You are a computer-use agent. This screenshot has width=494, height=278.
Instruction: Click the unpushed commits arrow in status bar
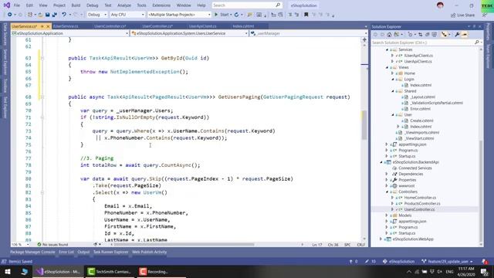(350, 261)
